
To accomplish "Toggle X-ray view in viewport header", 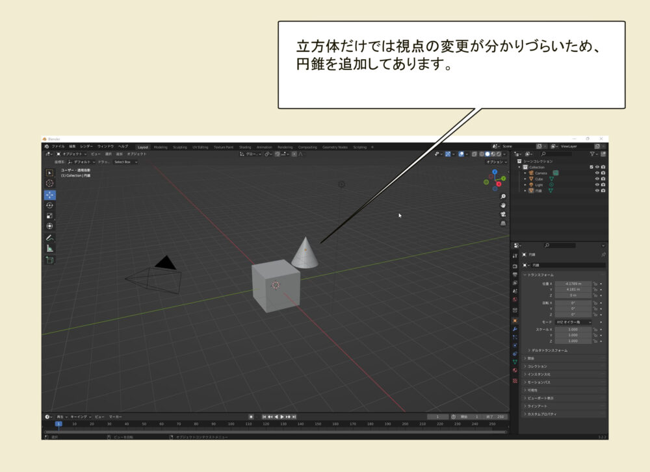I will (x=474, y=154).
